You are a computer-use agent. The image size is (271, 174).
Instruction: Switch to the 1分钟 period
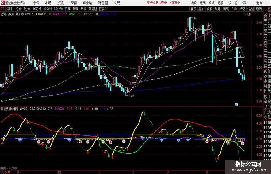point(18,9)
